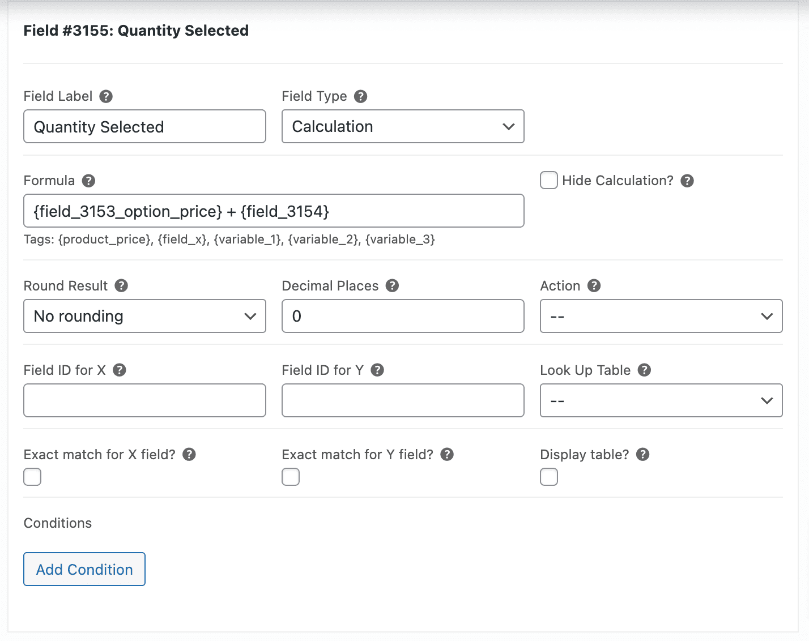Open the Round Result dropdown
This screenshot has width=809, height=641.
click(144, 316)
